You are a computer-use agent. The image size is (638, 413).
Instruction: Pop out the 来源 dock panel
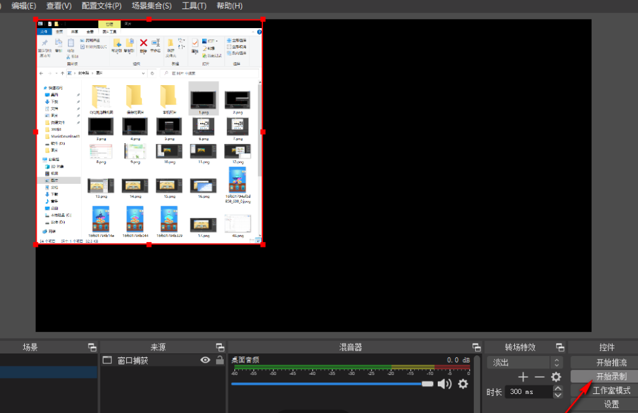[220, 347]
